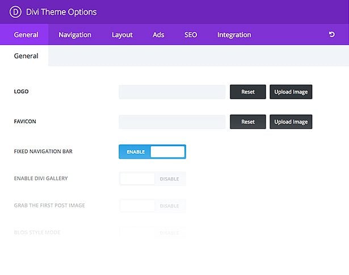Click the General sub-tab
The height and width of the screenshot is (275, 349).
pyautogui.click(x=26, y=56)
